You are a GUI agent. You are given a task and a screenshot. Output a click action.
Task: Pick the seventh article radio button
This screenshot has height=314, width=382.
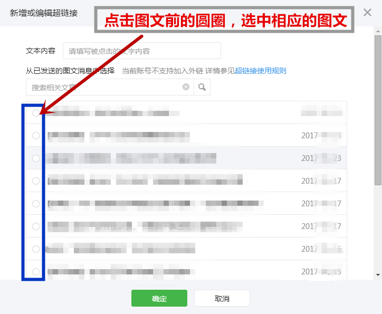click(x=36, y=249)
